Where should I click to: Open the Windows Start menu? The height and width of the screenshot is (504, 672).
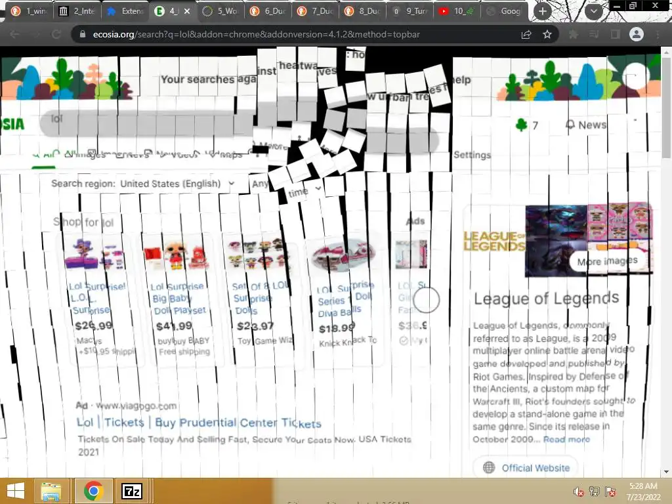(16, 491)
